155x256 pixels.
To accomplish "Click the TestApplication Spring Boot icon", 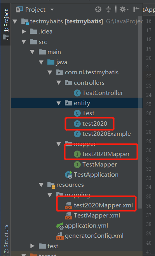I will point(69,175).
